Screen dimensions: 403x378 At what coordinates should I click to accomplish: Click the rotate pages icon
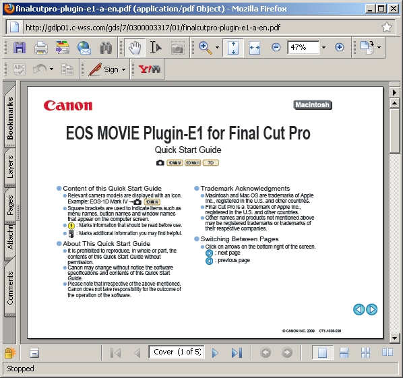[x=367, y=48]
